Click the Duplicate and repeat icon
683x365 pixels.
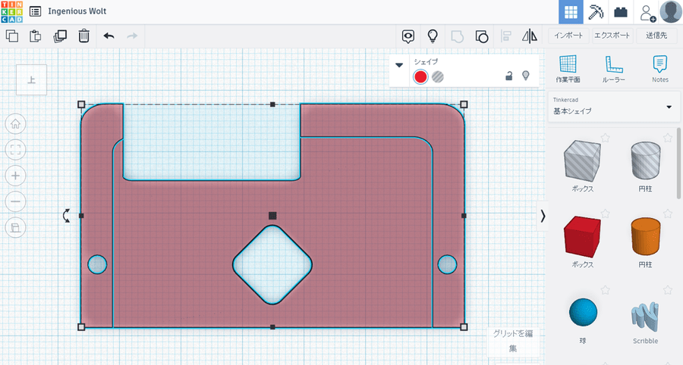pyautogui.click(x=60, y=36)
